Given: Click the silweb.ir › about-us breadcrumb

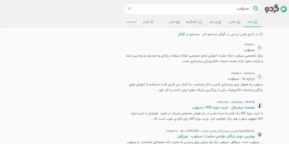Looking at the screenshot, I should (243, 73).
